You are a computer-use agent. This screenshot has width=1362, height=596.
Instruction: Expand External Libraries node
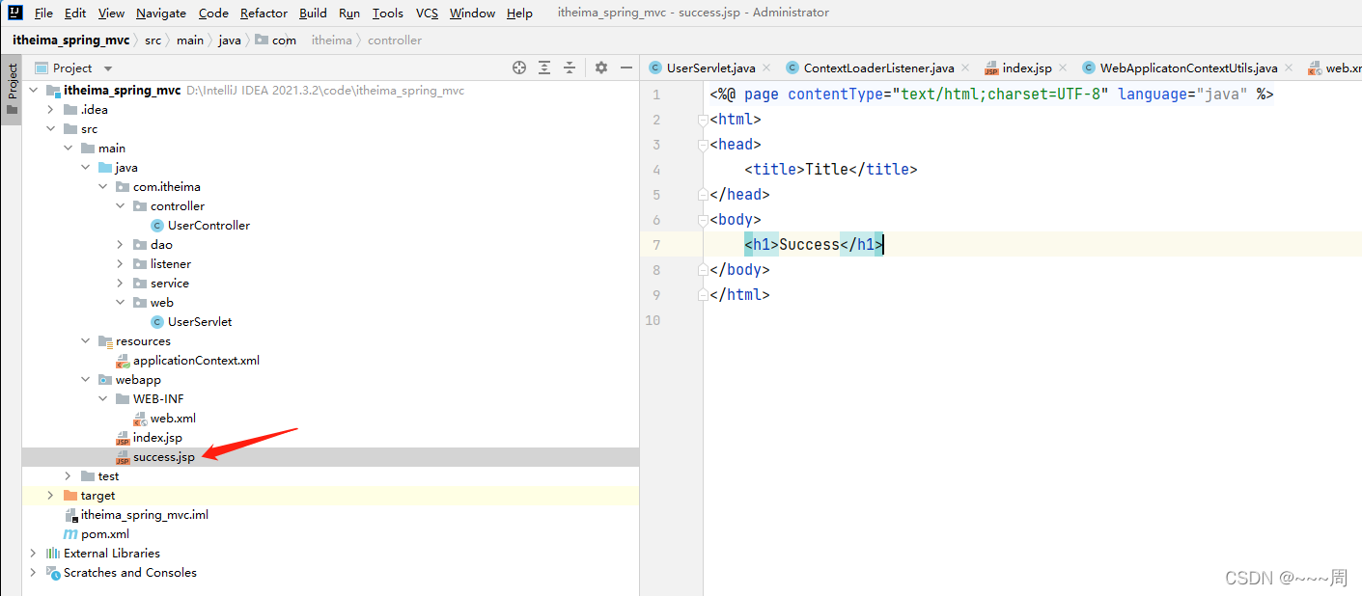[x=34, y=554]
